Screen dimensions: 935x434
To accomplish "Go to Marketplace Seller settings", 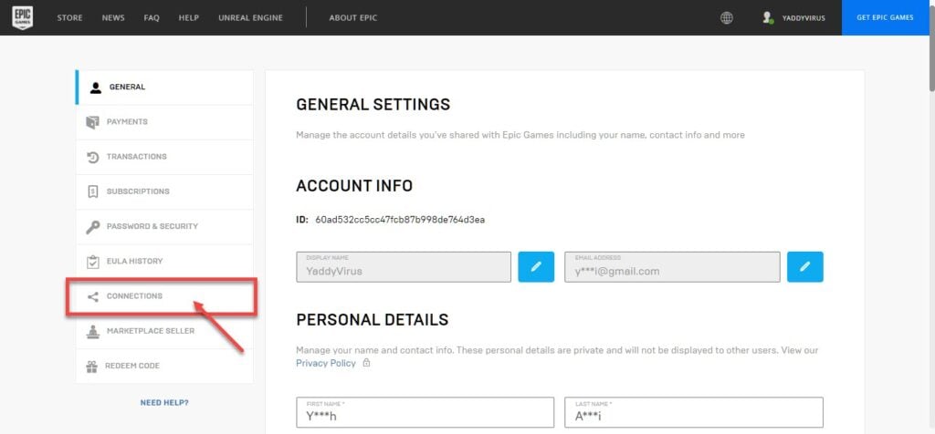I will click(x=164, y=331).
